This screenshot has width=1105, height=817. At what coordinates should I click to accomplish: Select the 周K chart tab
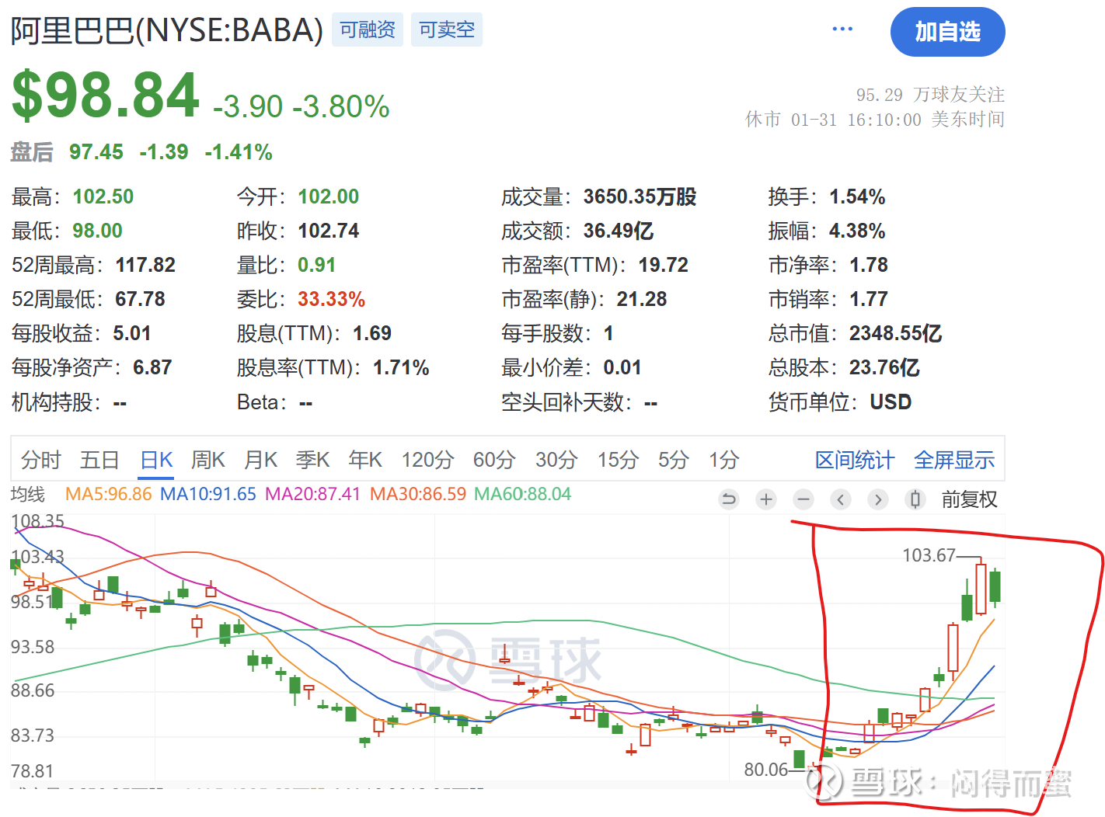(x=208, y=460)
